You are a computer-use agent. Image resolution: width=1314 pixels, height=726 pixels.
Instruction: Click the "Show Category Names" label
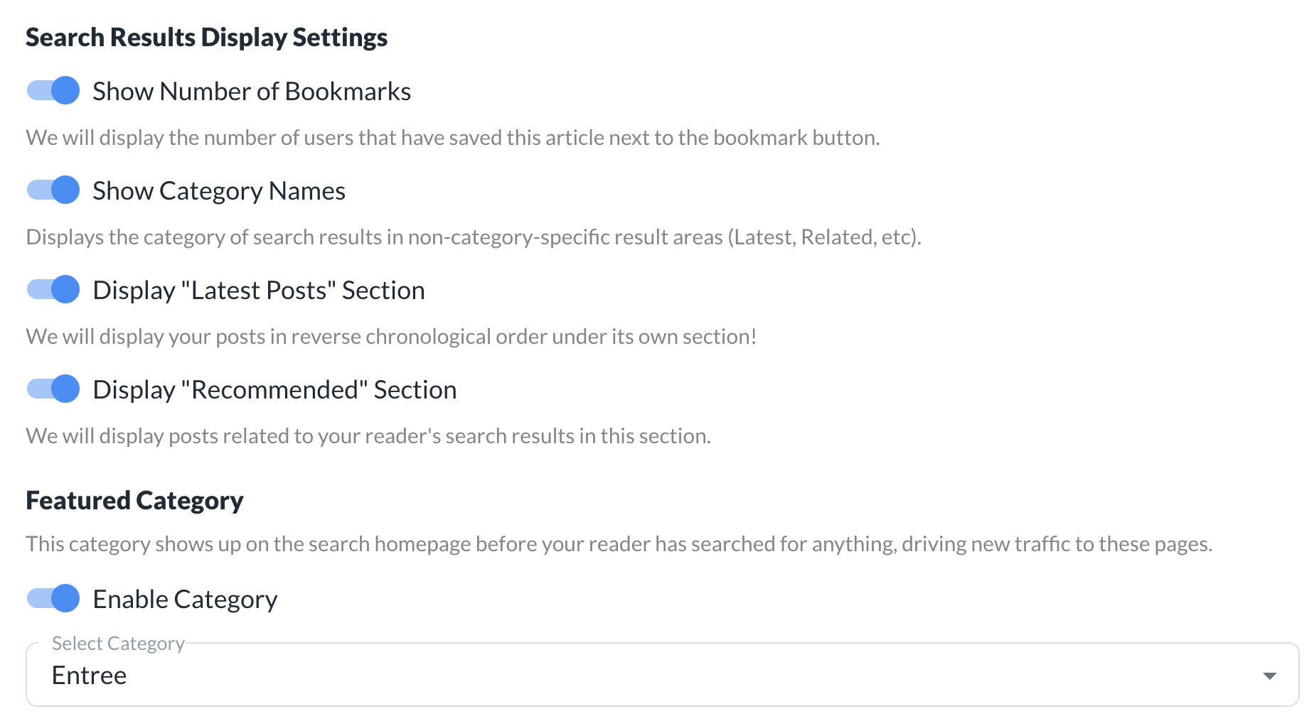point(219,190)
